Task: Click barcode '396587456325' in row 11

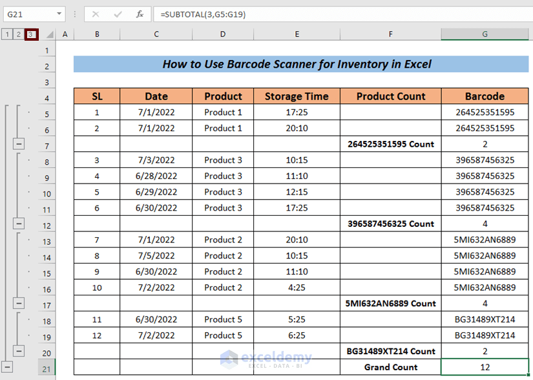Action: (485, 207)
